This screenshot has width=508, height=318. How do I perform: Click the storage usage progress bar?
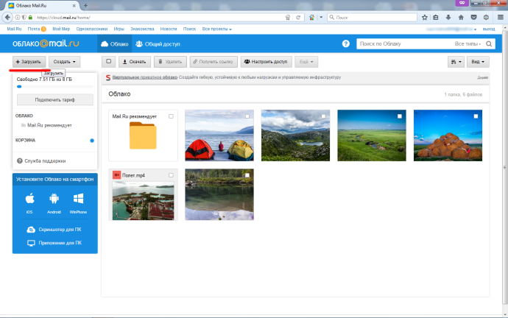54,86
